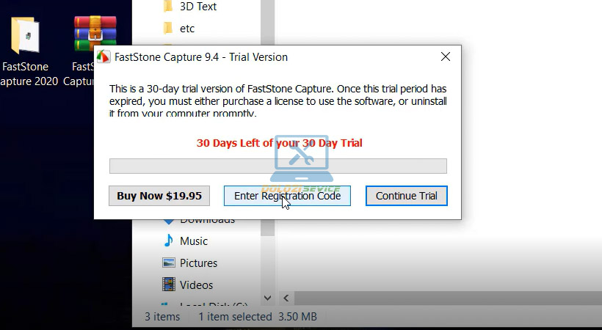Open the Videos folder label
Viewport: 602px width, 330px height.
pos(196,285)
